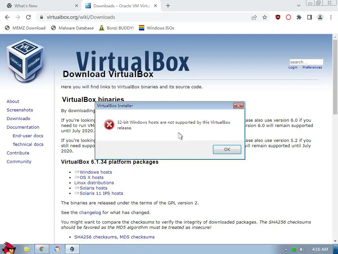The image size is (338, 254).
Task: Click the VirtualBox cube logo
Action: coord(25,61)
